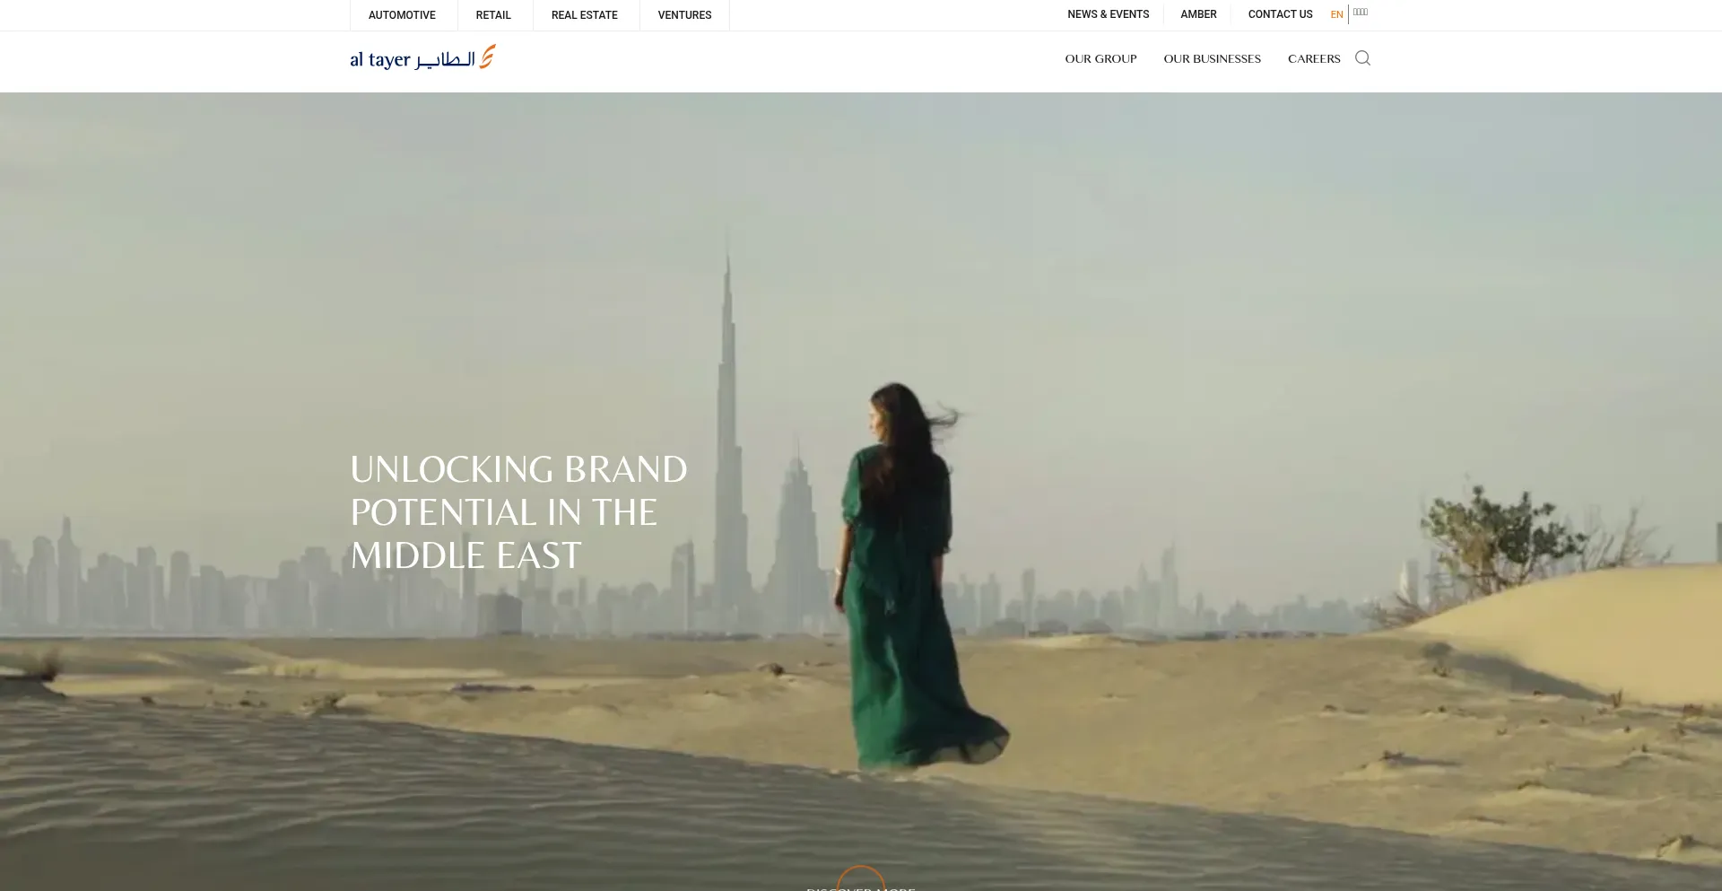This screenshot has width=1722, height=891.
Task: Open the Real Estate tab
Action: 584,15
